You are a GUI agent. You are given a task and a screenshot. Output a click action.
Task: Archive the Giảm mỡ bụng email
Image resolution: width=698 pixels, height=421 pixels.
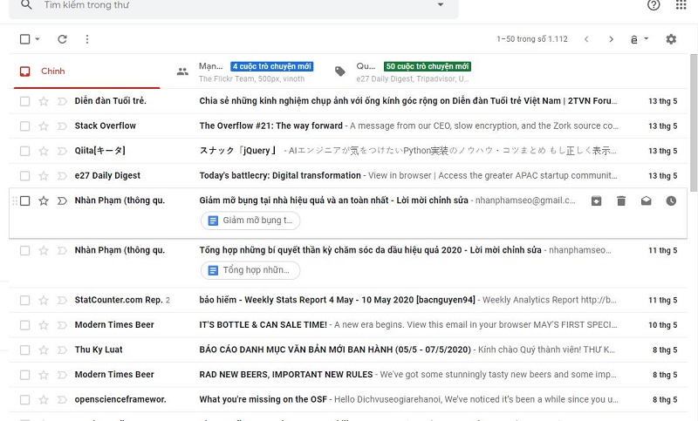coord(596,201)
